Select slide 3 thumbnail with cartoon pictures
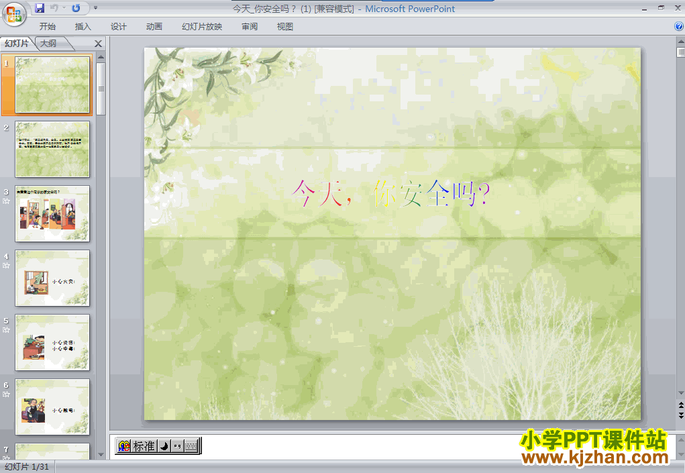The width and height of the screenshot is (685, 473). pos(52,213)
